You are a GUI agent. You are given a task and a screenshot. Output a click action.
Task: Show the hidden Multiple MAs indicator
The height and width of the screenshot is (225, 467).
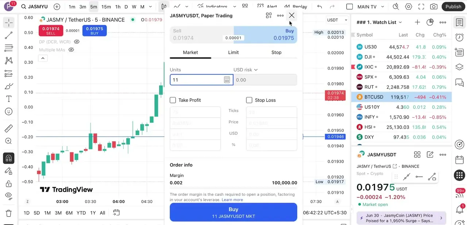[x=71, y=50]
